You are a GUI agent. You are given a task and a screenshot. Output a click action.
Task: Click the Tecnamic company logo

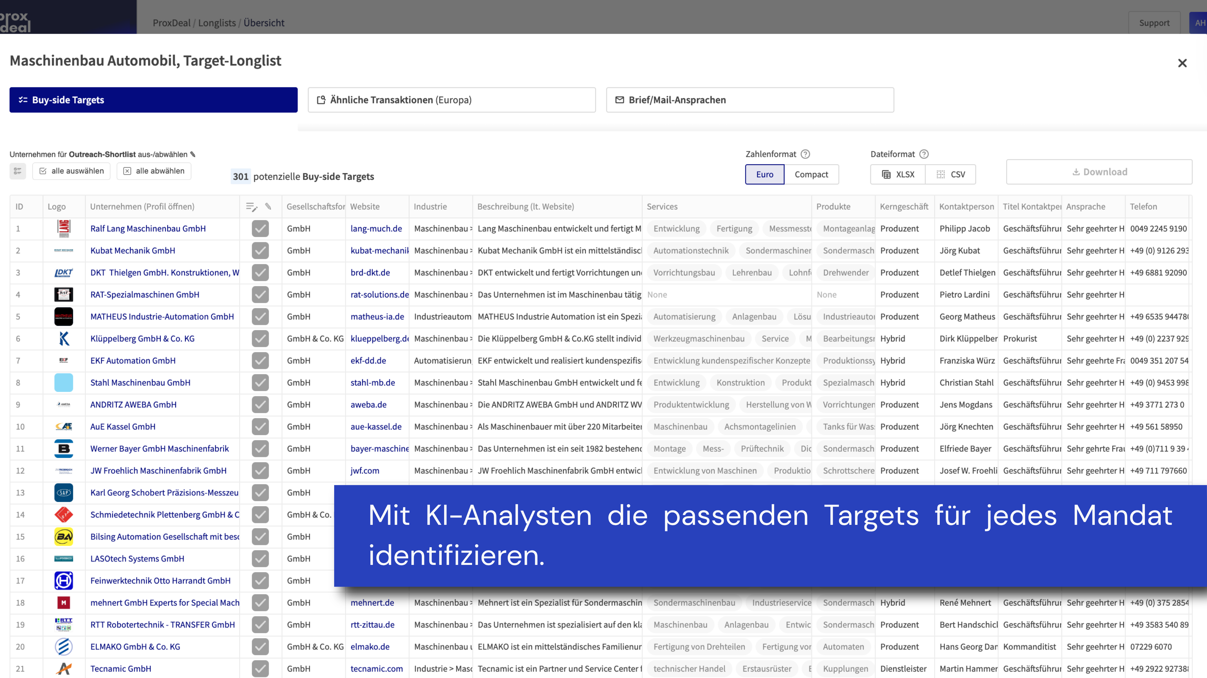pos(64,669)
